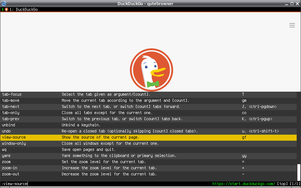Click the DuckDuckGo tab favicon
The image size is (301, 188).
click(x=6, y=9)
